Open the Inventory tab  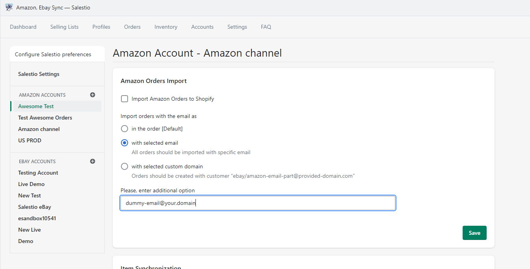click(x=166, y=27)
